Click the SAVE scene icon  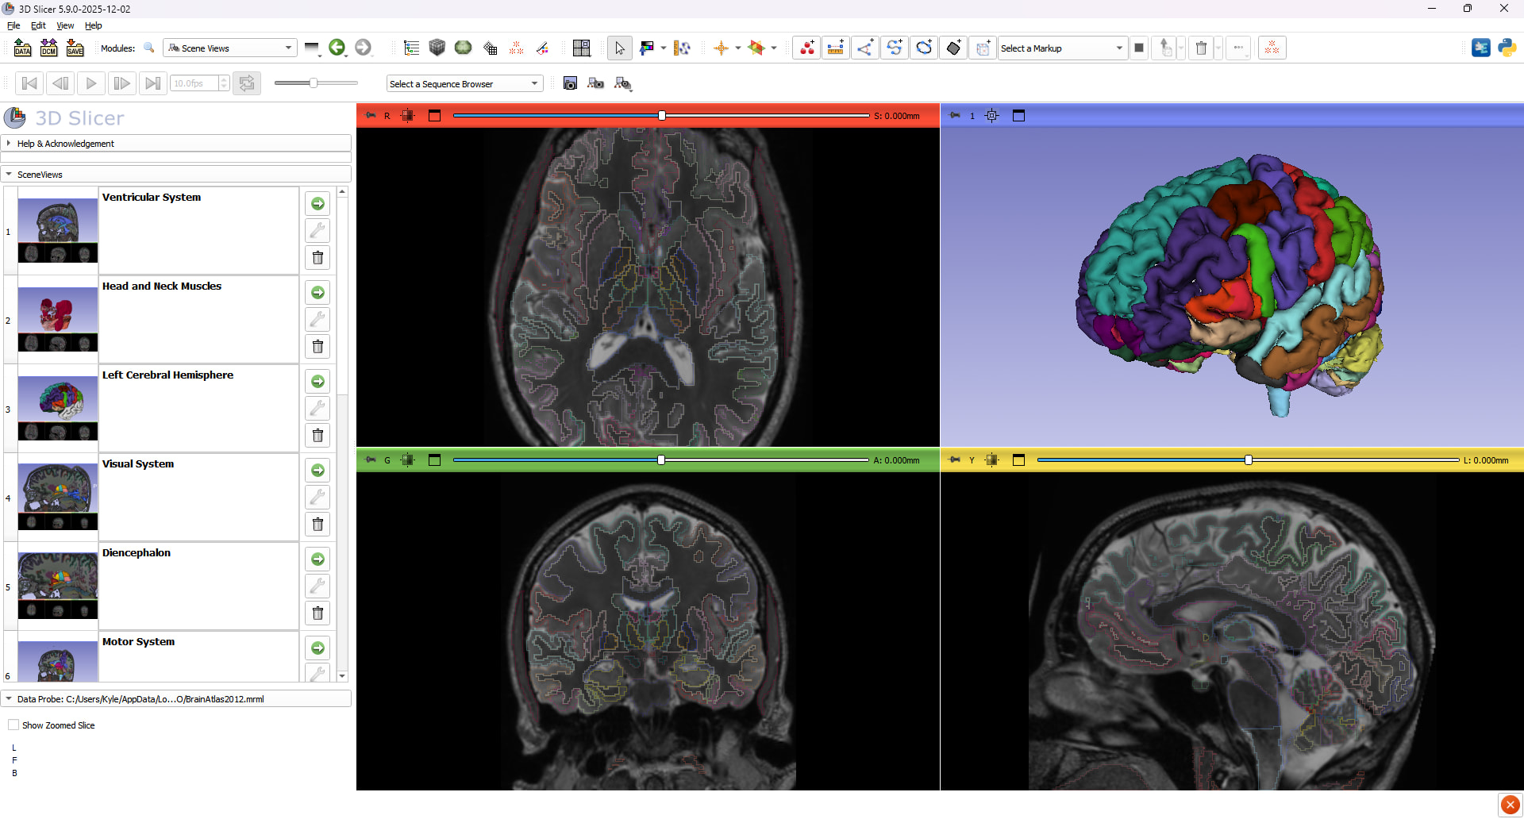tap(75, 48)
